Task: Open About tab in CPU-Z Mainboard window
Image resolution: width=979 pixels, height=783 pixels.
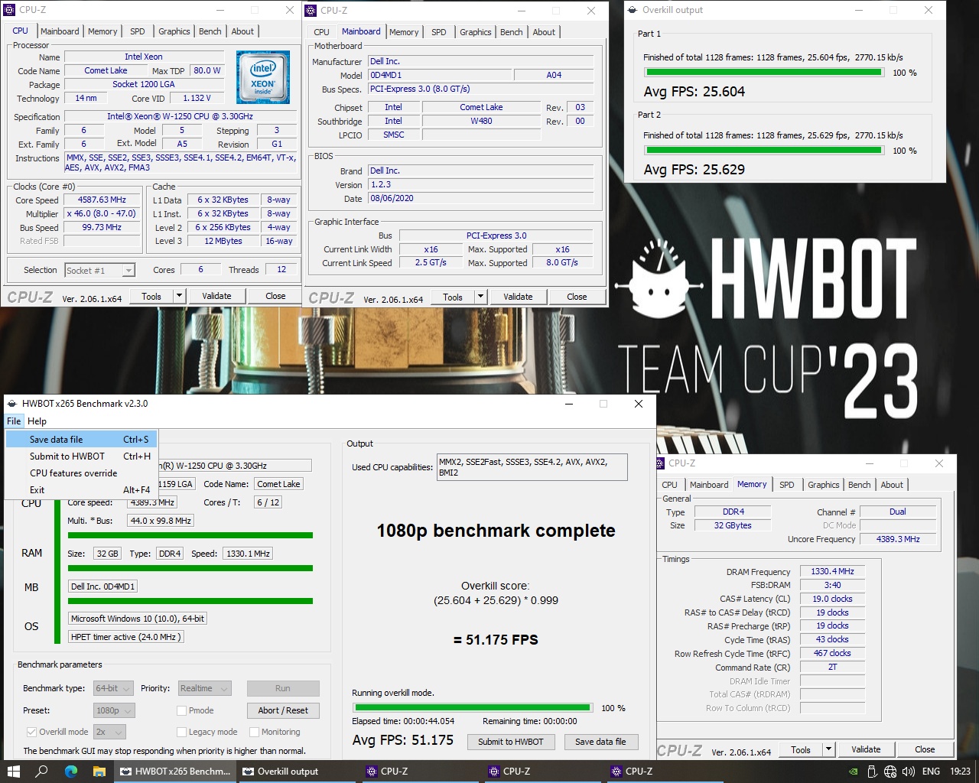Action: point(544,32)
